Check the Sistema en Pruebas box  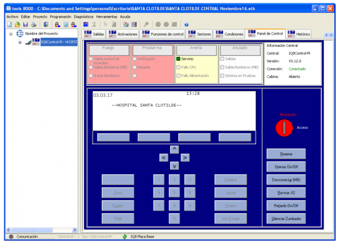[222, 76]
